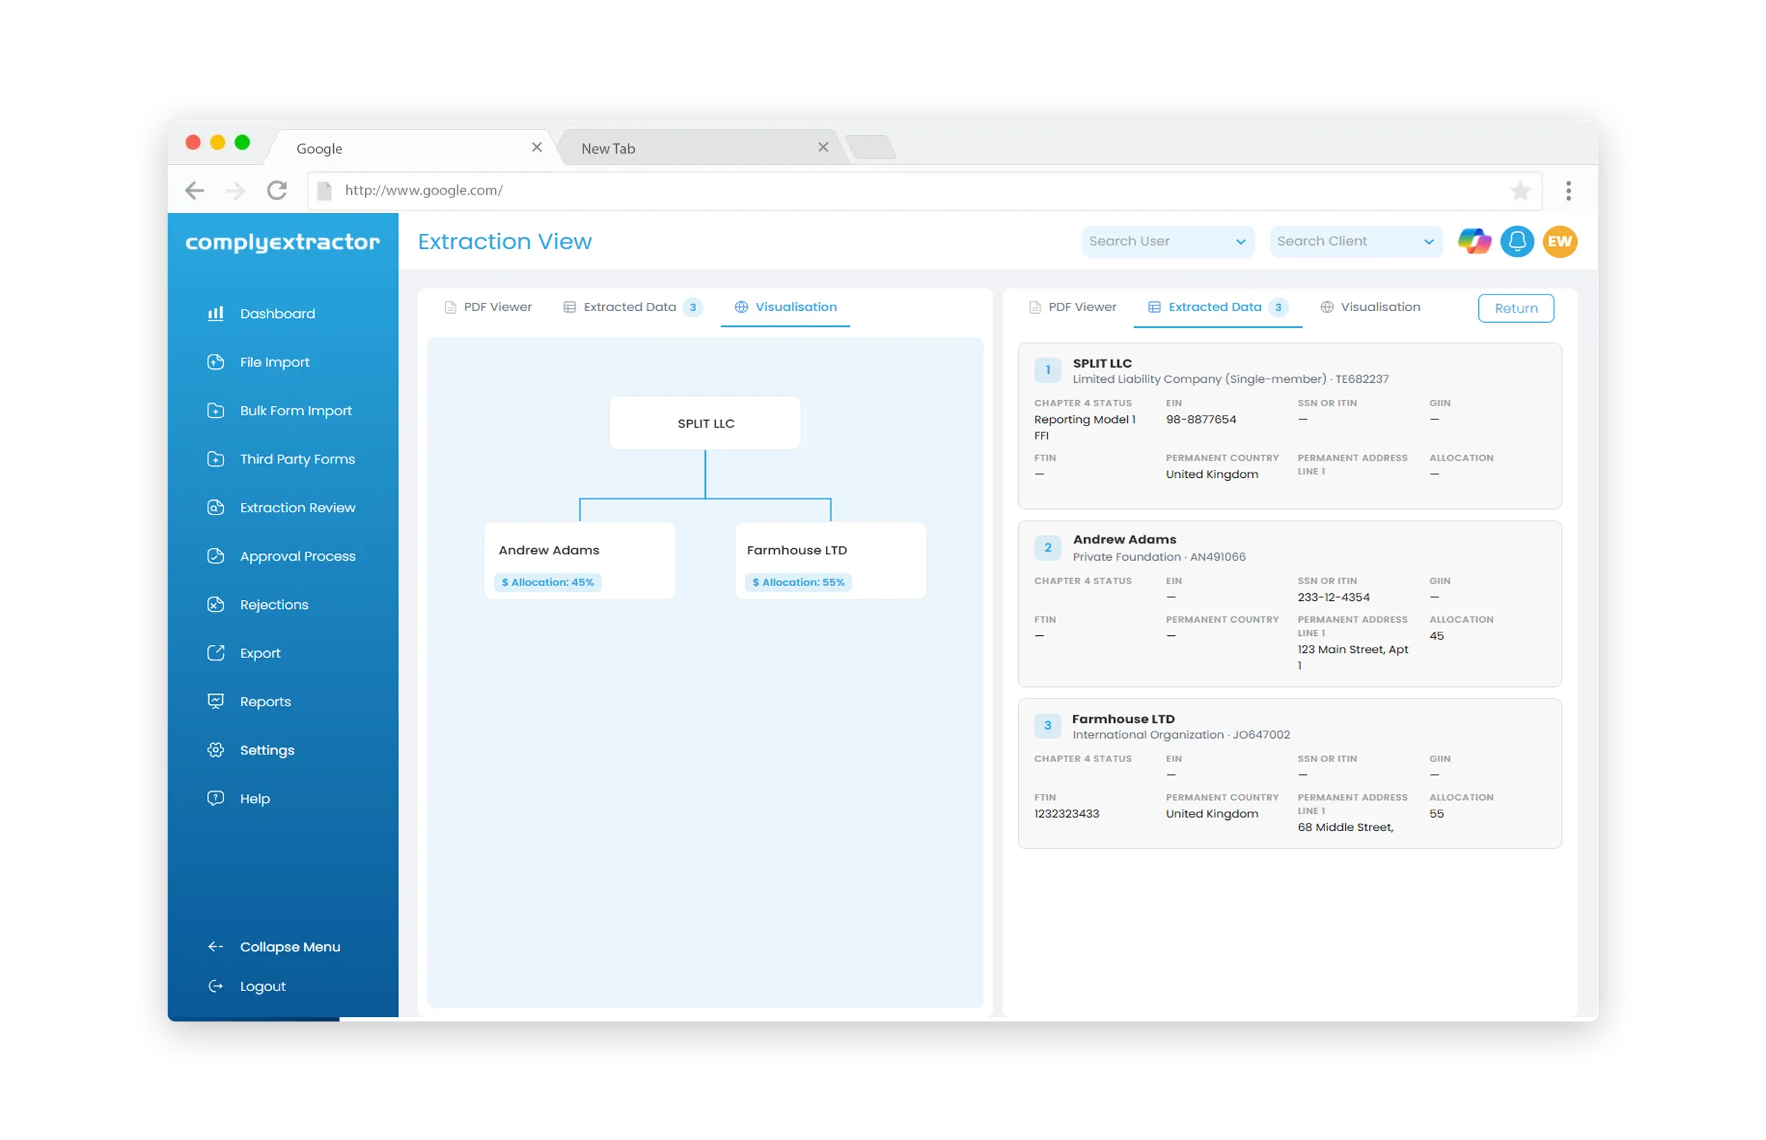
Task: Go back in browser history
Action: click(x=195, y=190)
